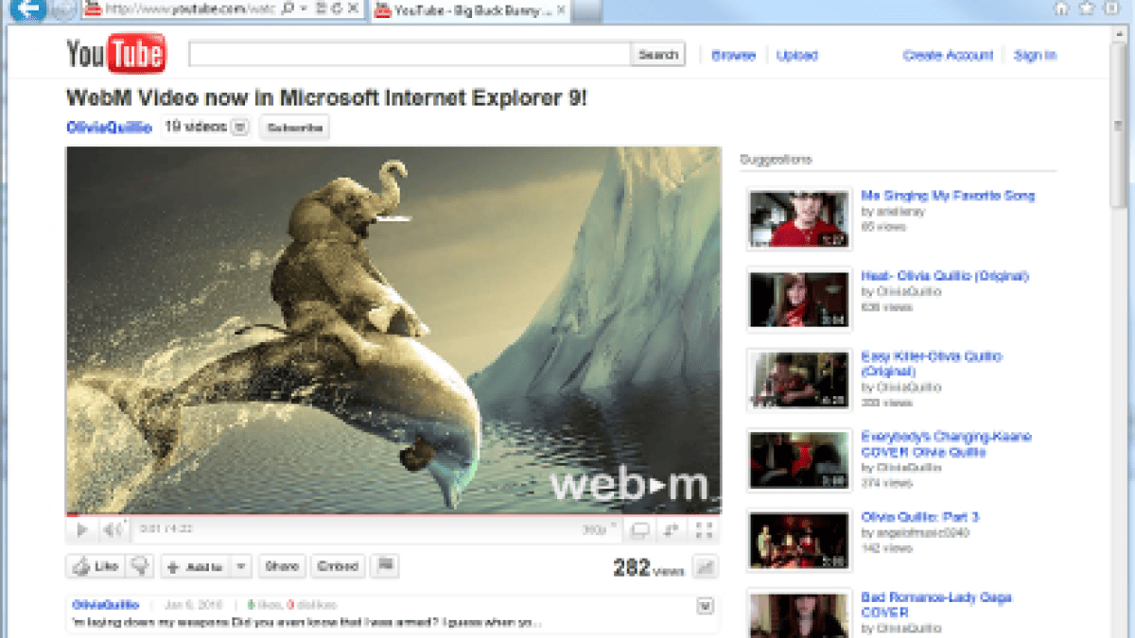1135x638 pixels.
Task: Expand the video description with the arrow
Action: 705,605
